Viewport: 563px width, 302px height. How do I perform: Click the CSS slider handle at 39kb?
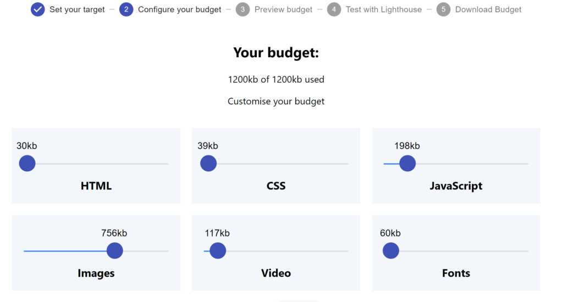(x=208, y=164)
